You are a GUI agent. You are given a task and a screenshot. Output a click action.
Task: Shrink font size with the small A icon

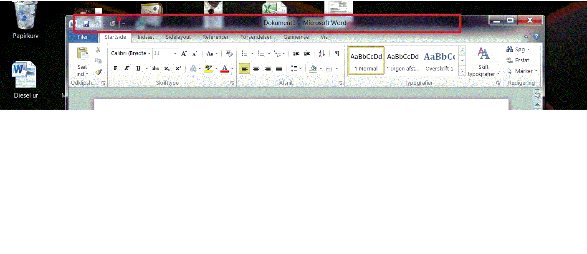tap(195, 53)
